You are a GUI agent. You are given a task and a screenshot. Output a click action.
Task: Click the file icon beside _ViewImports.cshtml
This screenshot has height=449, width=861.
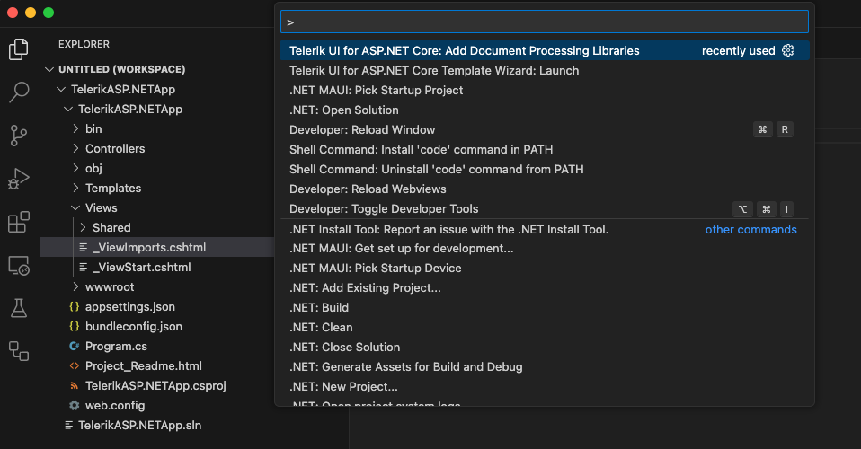pyautogui.click(x=84, y=247)
